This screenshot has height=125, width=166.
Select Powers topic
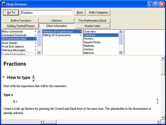coord(101,39)
